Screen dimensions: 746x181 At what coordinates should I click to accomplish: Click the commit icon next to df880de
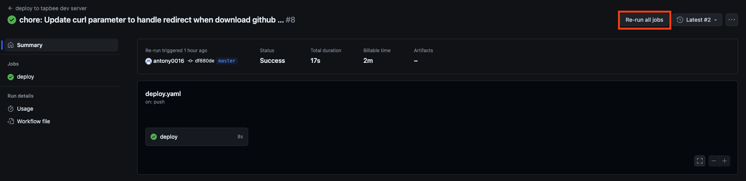click(190, 61)
